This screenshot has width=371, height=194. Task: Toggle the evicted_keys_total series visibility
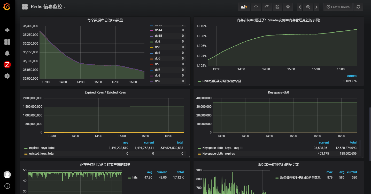(x=42, y=153)
